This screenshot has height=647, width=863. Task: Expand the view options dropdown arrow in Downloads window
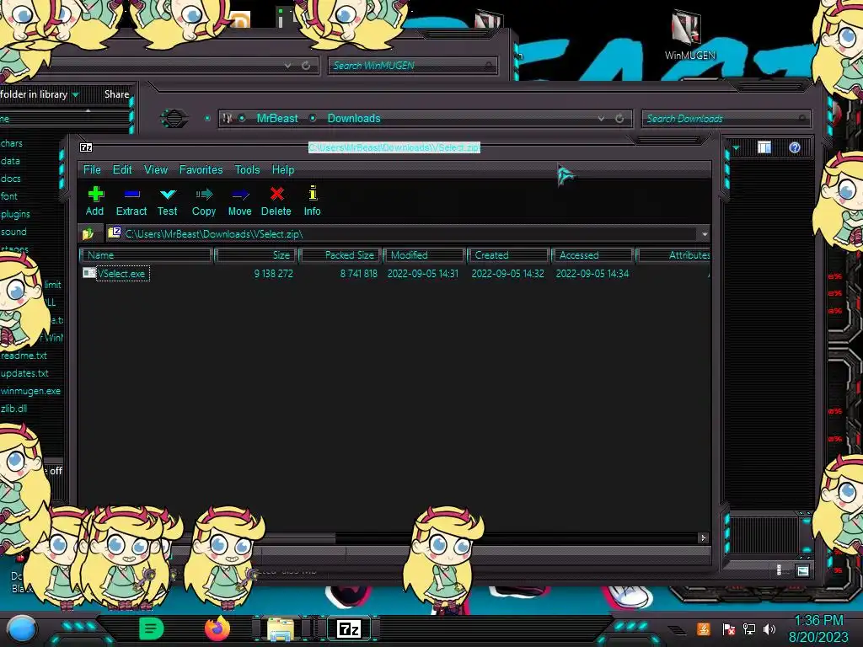[x=736, y=148]
